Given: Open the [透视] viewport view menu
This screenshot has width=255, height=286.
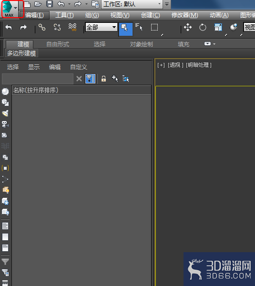Looking at the screenshot, I should point(175,65).
